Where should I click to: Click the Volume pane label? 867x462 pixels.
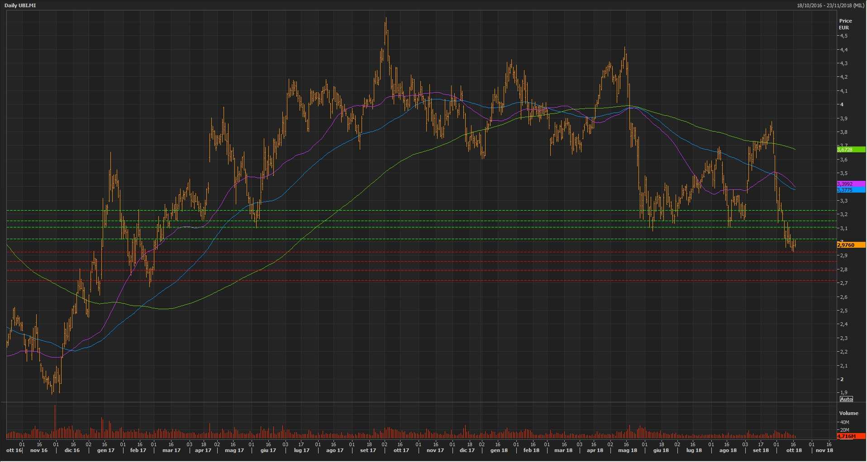pos(848,413)
